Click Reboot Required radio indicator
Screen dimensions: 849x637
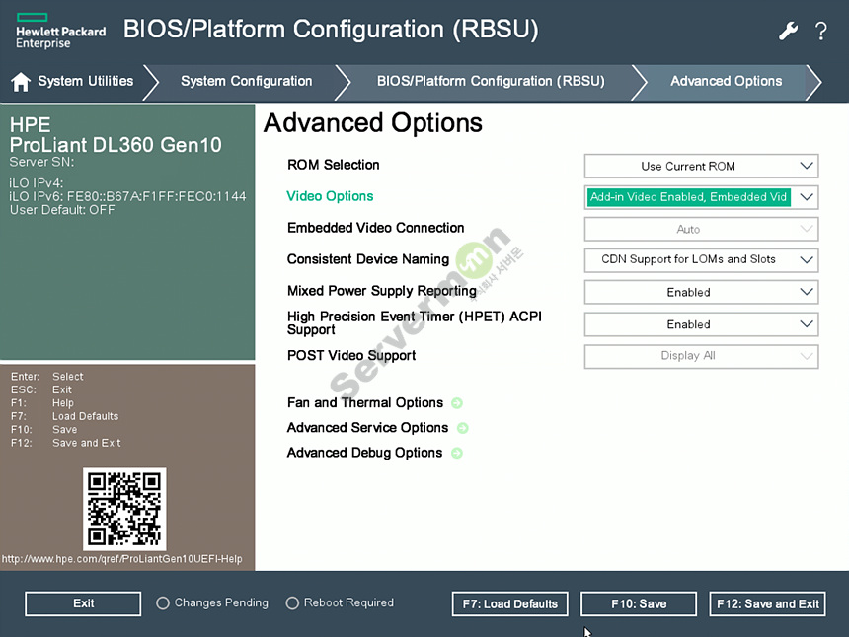(292, 602)
